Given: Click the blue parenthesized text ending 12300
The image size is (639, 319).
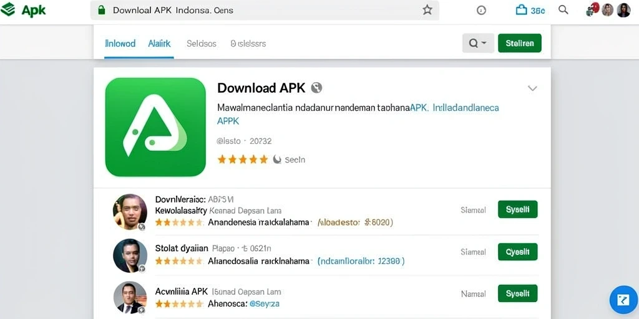Looking at the screenshot, I should (361, 261).
